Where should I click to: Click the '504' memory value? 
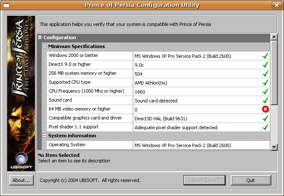tap(138, 74)
